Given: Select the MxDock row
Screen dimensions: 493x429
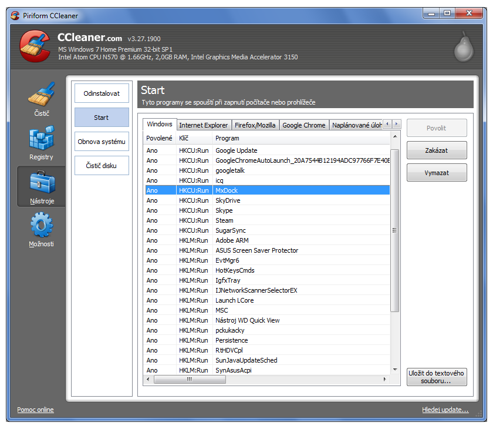Looking at the screenshot, I should click(267, 190).
